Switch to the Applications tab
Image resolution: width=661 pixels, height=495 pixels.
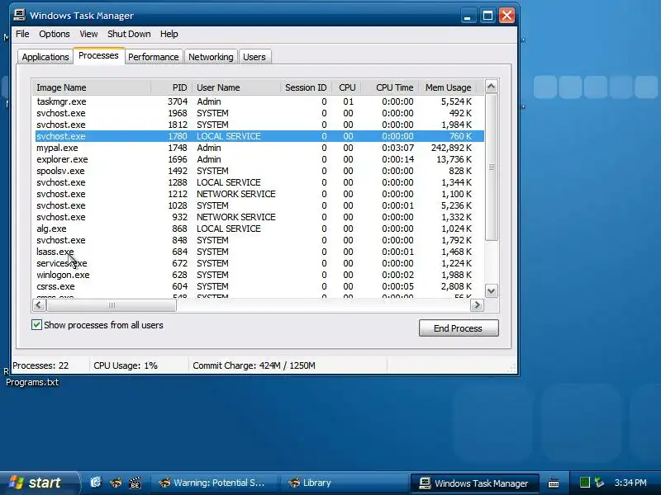coord(45,57)
